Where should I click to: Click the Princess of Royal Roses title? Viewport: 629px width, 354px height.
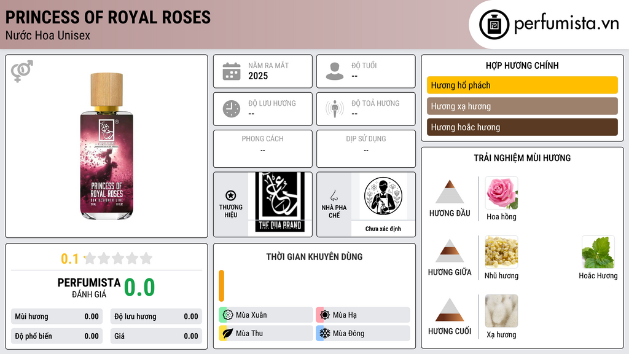click(x=108, y=17)
